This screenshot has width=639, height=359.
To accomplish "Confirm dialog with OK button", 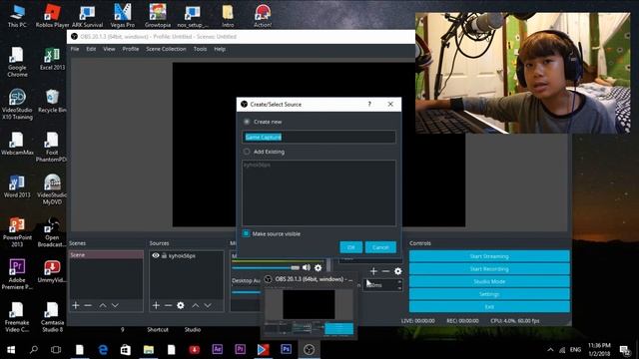I will pos(350,247).
